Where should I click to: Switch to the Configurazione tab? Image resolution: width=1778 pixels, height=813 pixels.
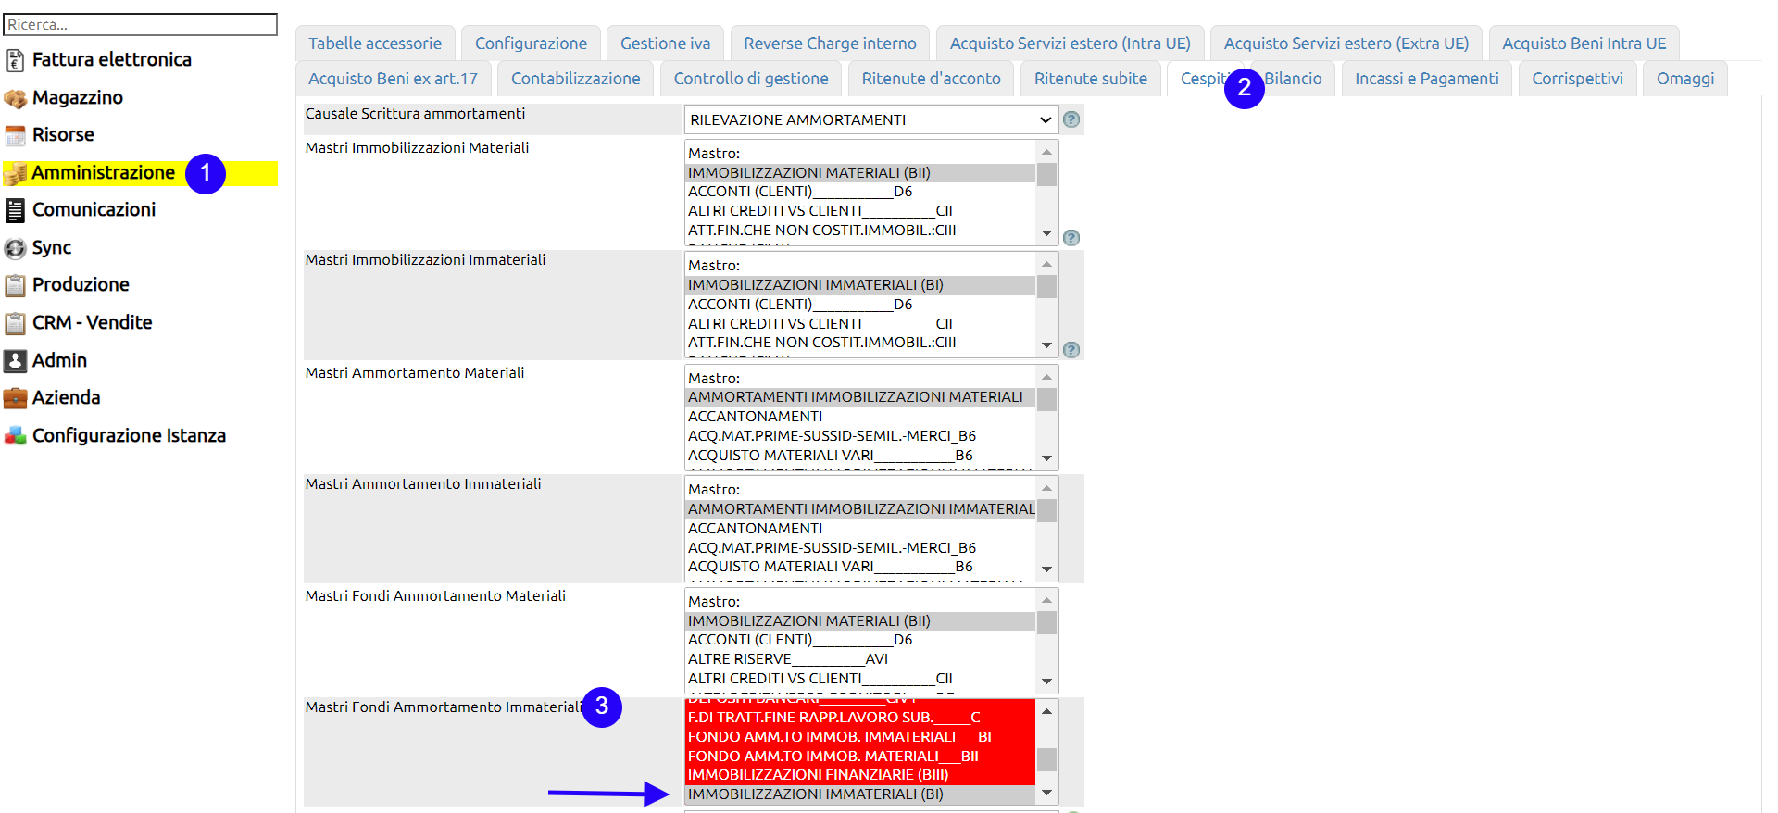[531, 44]
